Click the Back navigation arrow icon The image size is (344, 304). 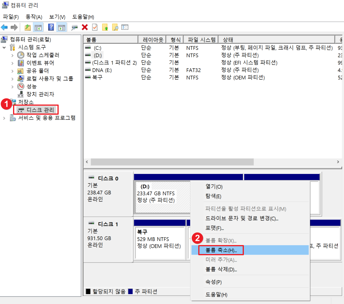5,27
